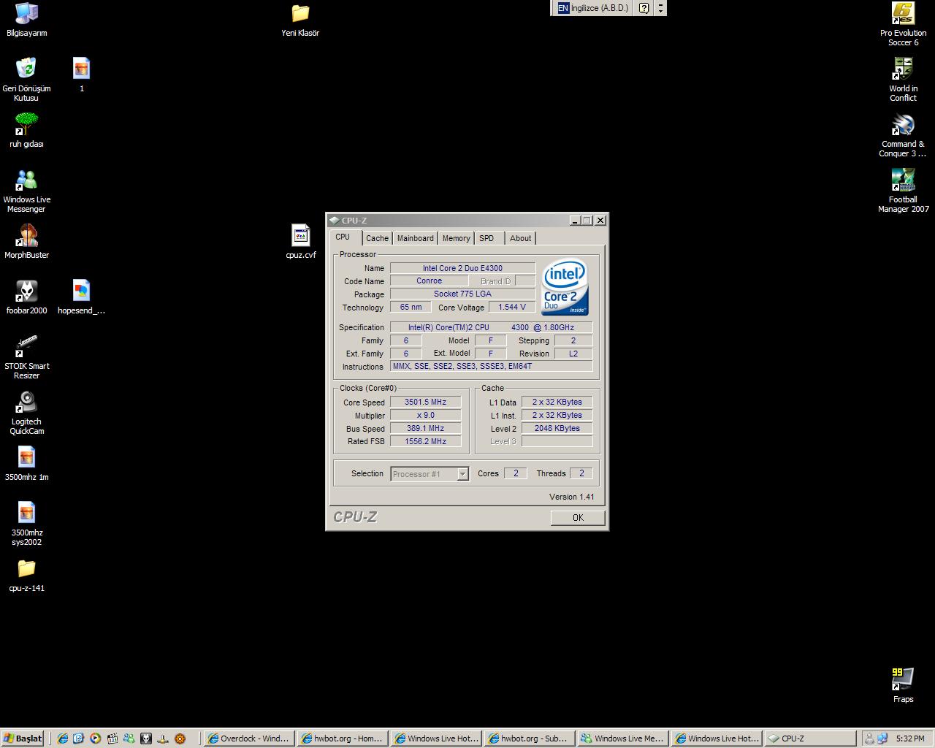Expand the Processor #1 selection dropdown
Viewport: 935px width, 748px height.
(x=462, y=474)
